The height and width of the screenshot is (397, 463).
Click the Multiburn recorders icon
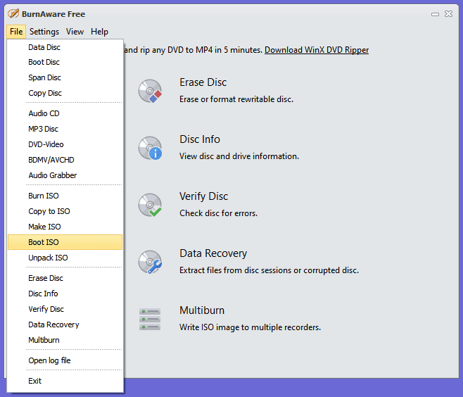point(150,319)
